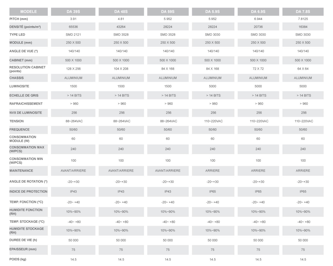Select the LUMINOSITE row label
The image size is (333, 266).
pyautogui.click(x=19, y=86)
